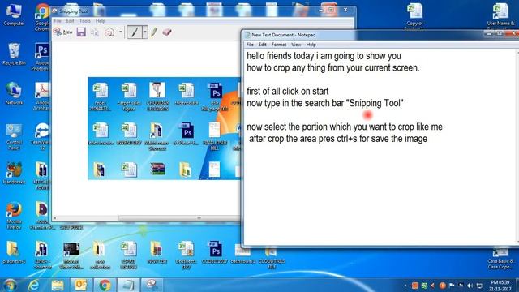Click the volume speaker tray icon
Screen dimensions: 519x292
point(470,286)
